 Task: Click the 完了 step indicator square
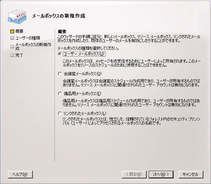[x=12, y=55]
